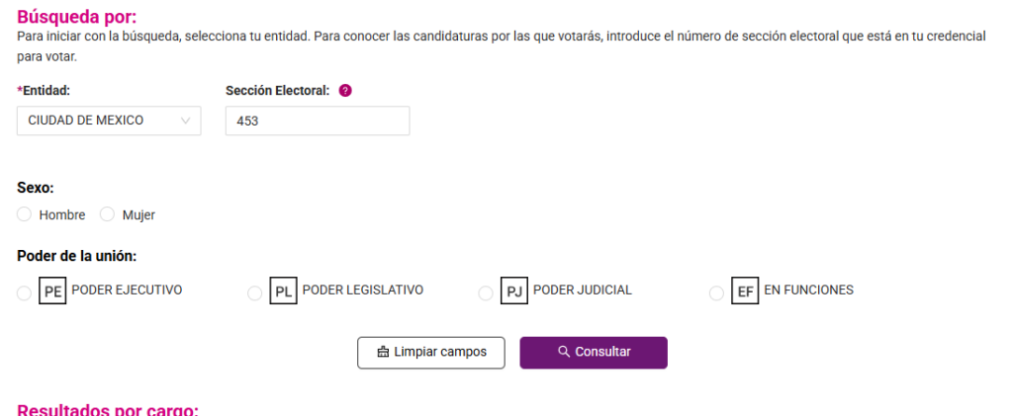
Task: Click the Sección Electoral help question-mark icon
Action: [345, 91]
